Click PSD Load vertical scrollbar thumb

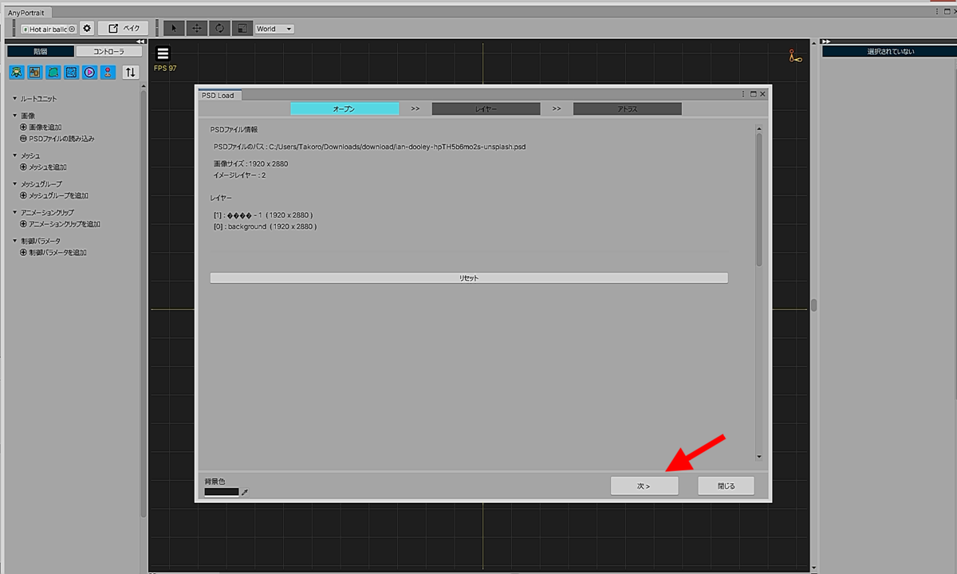click(759, 199)
